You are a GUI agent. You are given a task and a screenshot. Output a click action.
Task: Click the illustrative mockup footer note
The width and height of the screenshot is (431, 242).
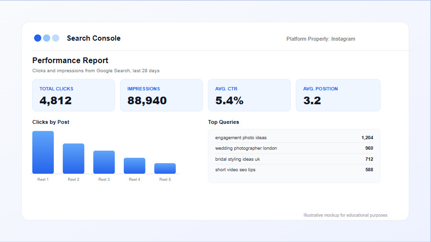[346, 215]
